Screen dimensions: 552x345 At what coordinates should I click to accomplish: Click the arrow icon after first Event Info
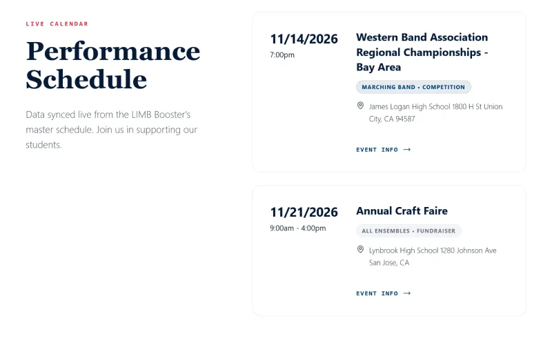[407, 150]
